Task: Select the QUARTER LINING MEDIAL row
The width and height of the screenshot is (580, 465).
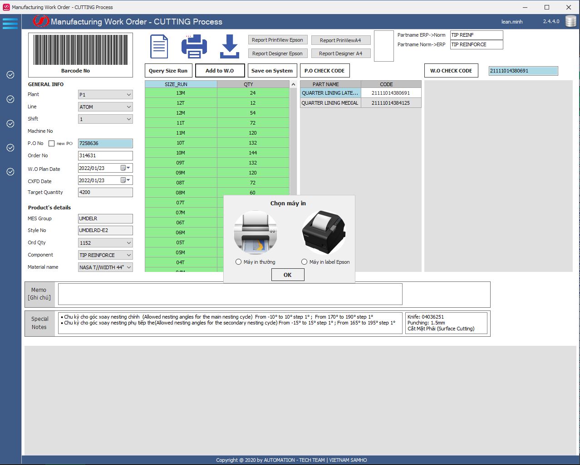Action: (x=330, y=103)
